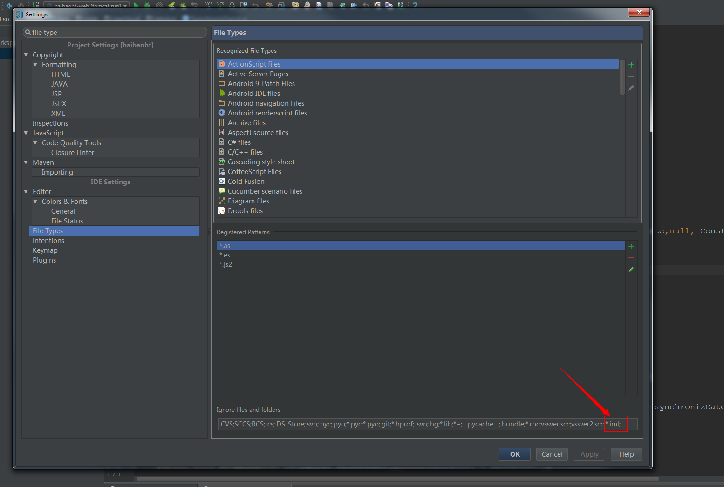Open the Plugins settings page
This screenshot has width=724, height=487.
(x=44, y=260)
